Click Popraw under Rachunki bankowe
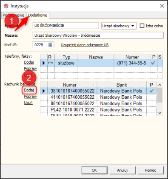Viewport: 168px width, 179px height. pyautogui.click(x=30, y=97)
